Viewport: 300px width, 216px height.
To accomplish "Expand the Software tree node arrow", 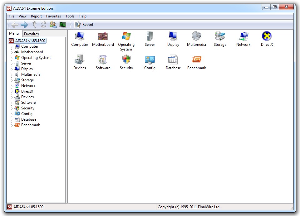I will click(x=12, y=103).
